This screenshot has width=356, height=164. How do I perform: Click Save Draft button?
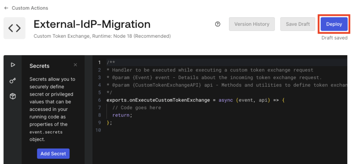coord(298,24)
